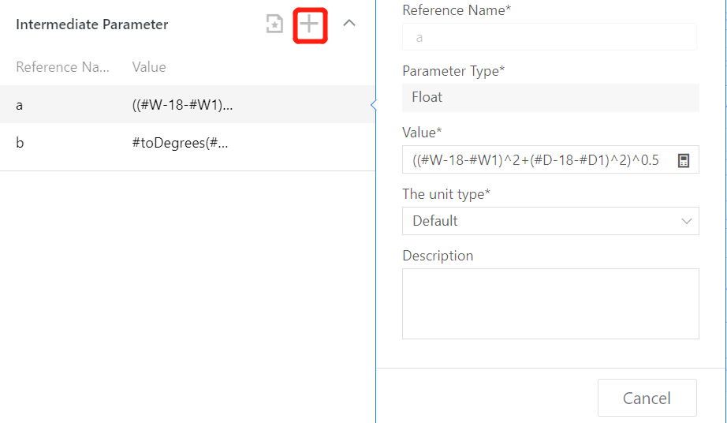Click the Cancel button
The image size is (727, 423).
pos(647,398)
